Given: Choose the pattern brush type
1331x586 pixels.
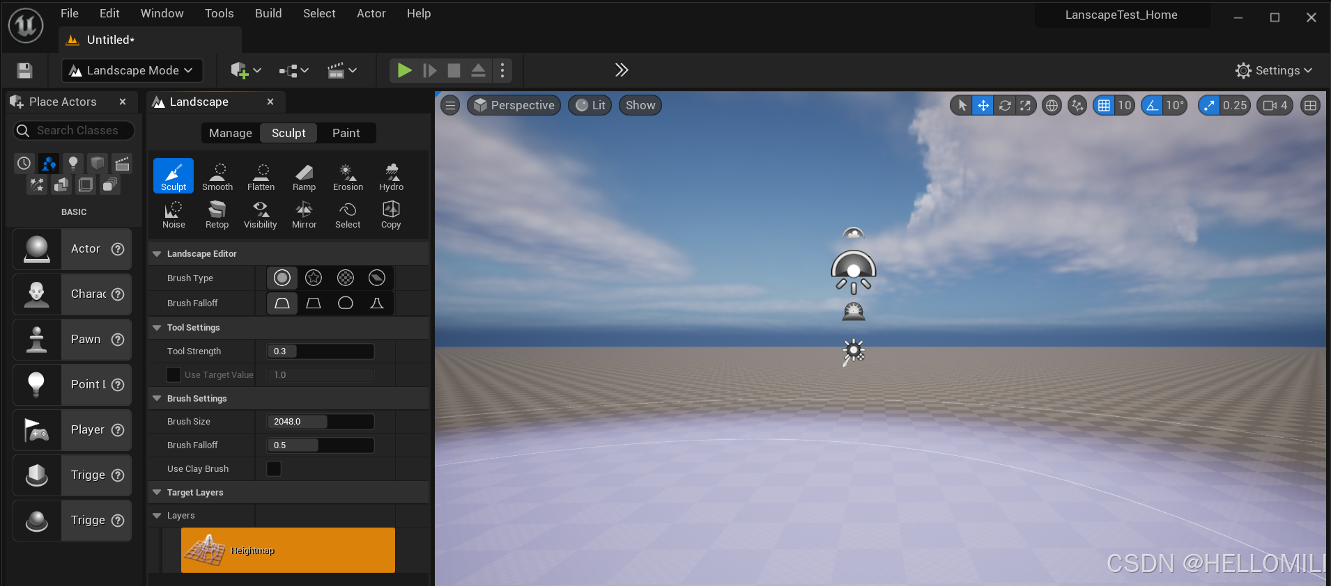Looking at the screenshot, I should pyautogui.click(x=346, y=278).
